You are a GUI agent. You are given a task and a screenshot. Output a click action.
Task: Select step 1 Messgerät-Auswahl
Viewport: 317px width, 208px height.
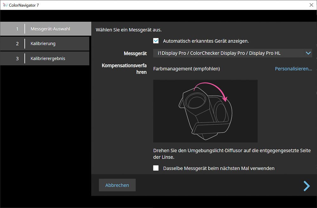[46, 29]
